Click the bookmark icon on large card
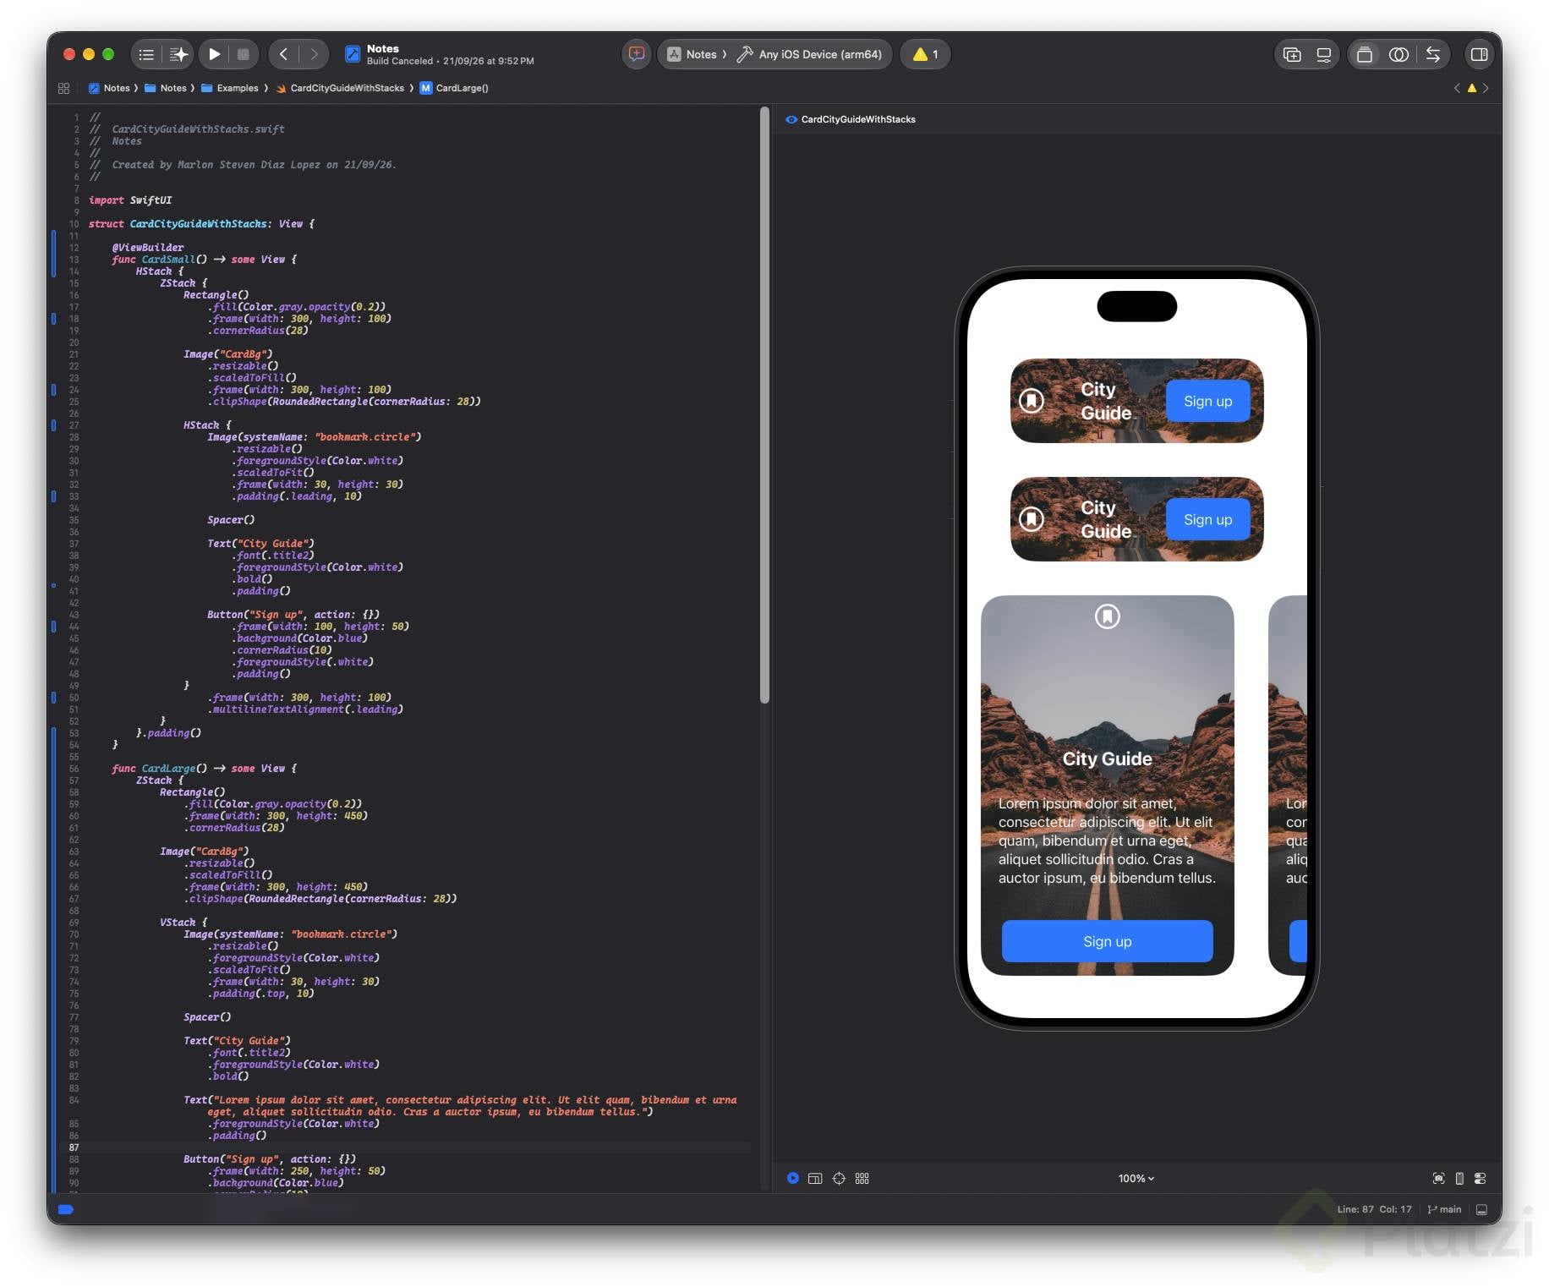The image size is (1549, 1287). pos(1108,616)
